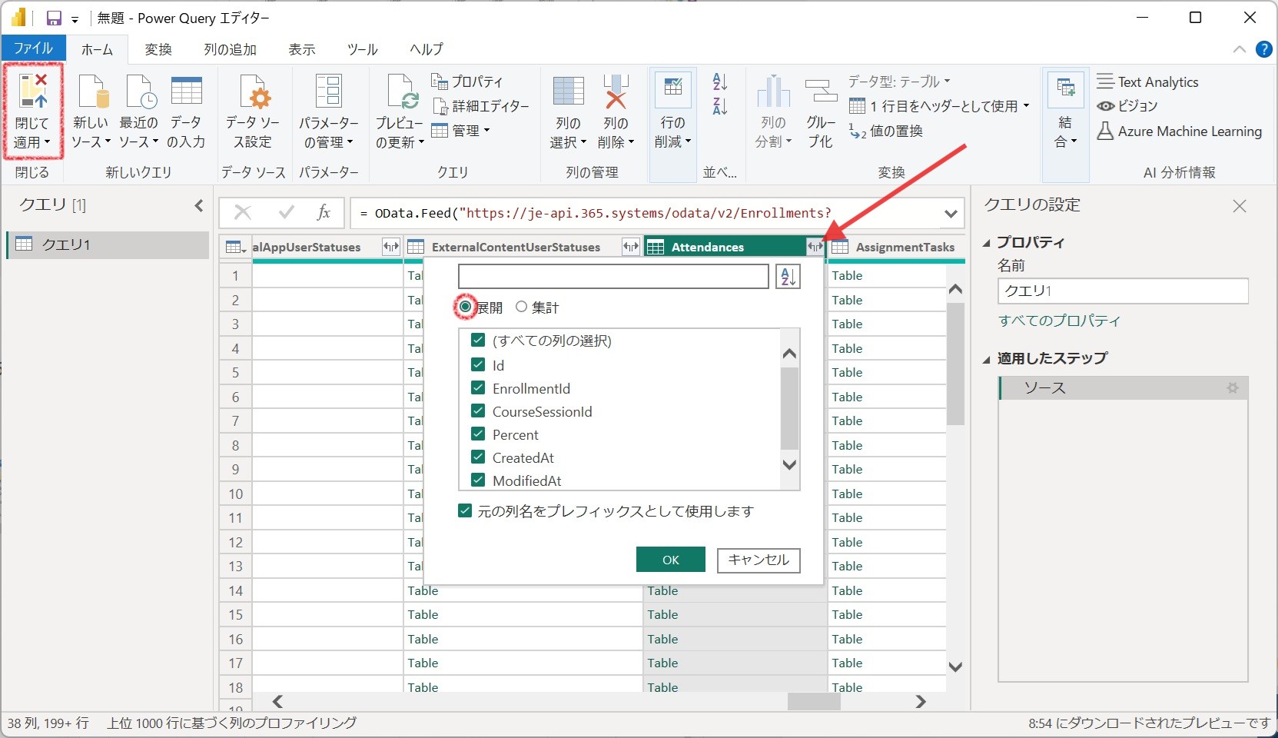Uncheck the EnrollmentId checkbox
The image size is (1278, 738).
[478, 387]
